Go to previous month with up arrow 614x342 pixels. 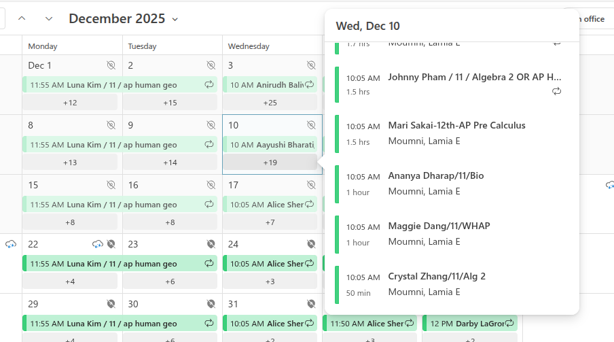pyautogui.click(x=22, y=18)
